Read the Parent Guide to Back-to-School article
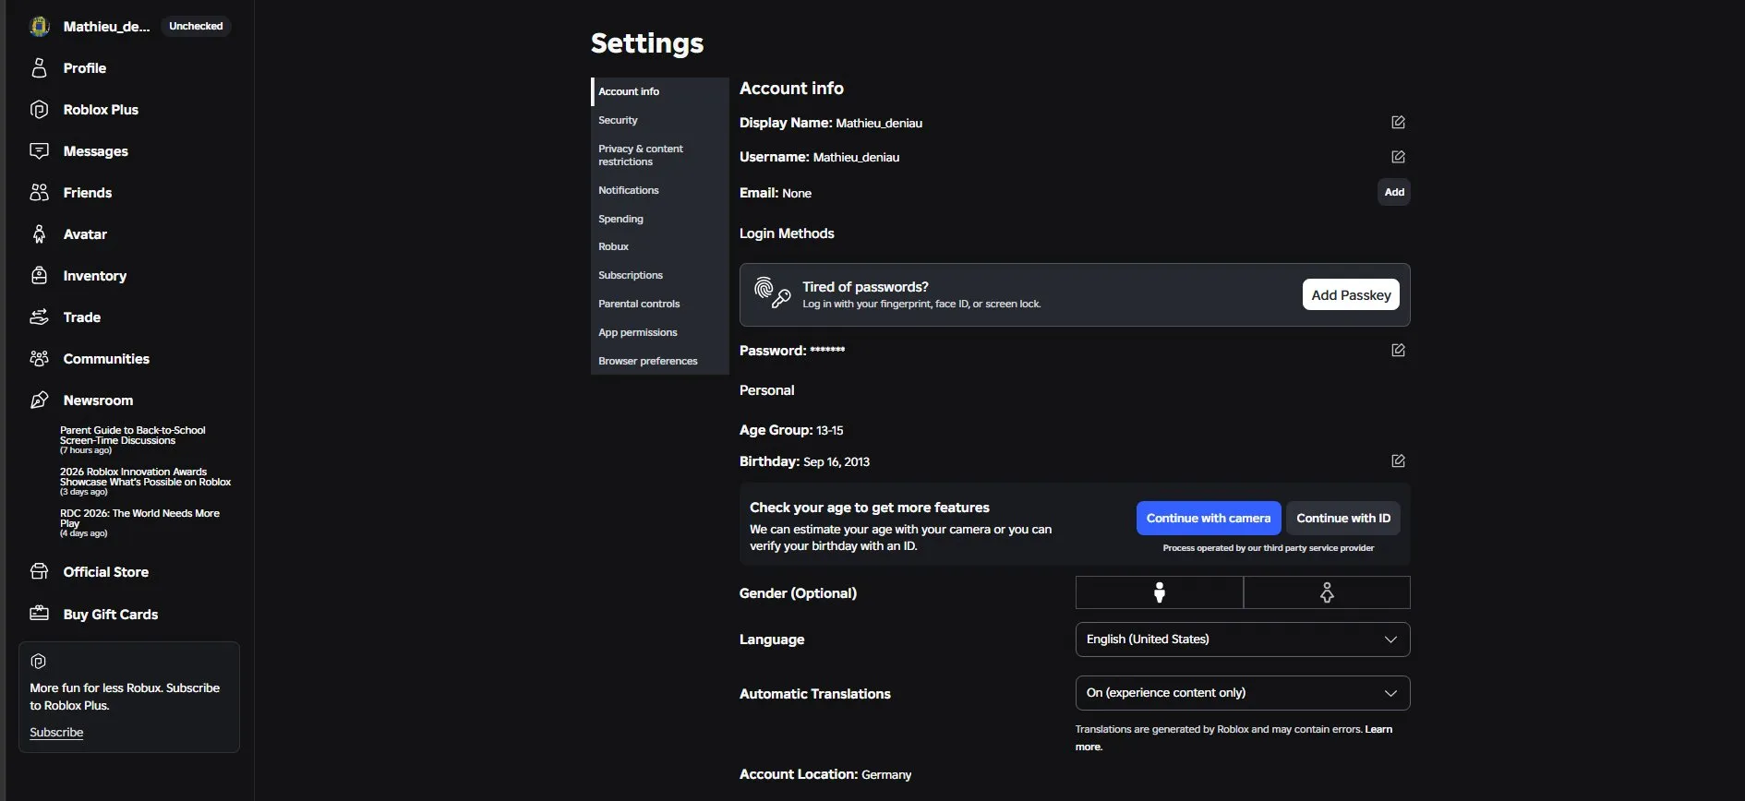 [133, 436]
